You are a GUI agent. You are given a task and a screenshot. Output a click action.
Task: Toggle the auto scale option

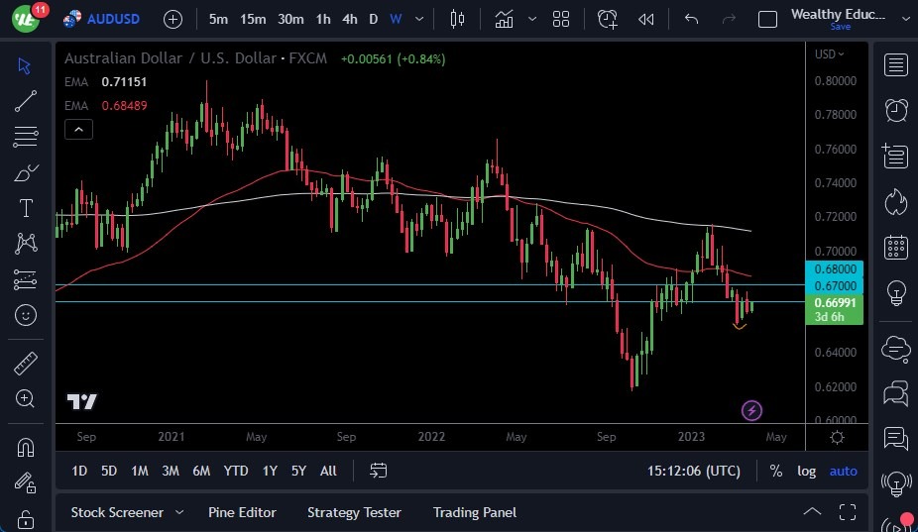point(843,471)
